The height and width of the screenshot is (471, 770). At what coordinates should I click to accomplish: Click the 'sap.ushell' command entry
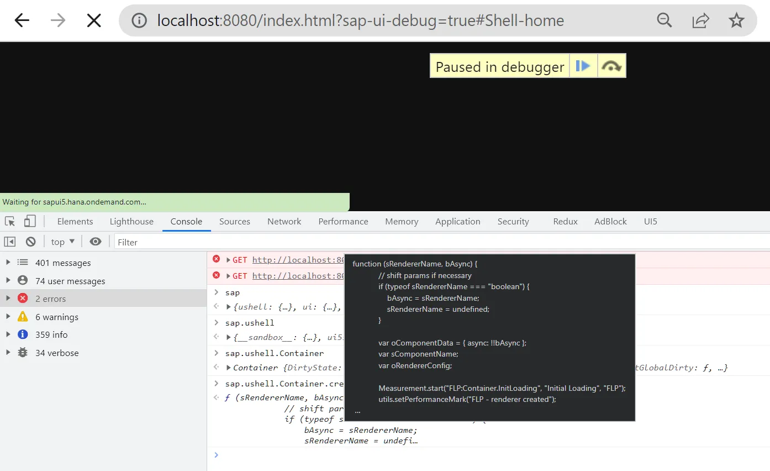coord(250,322)
